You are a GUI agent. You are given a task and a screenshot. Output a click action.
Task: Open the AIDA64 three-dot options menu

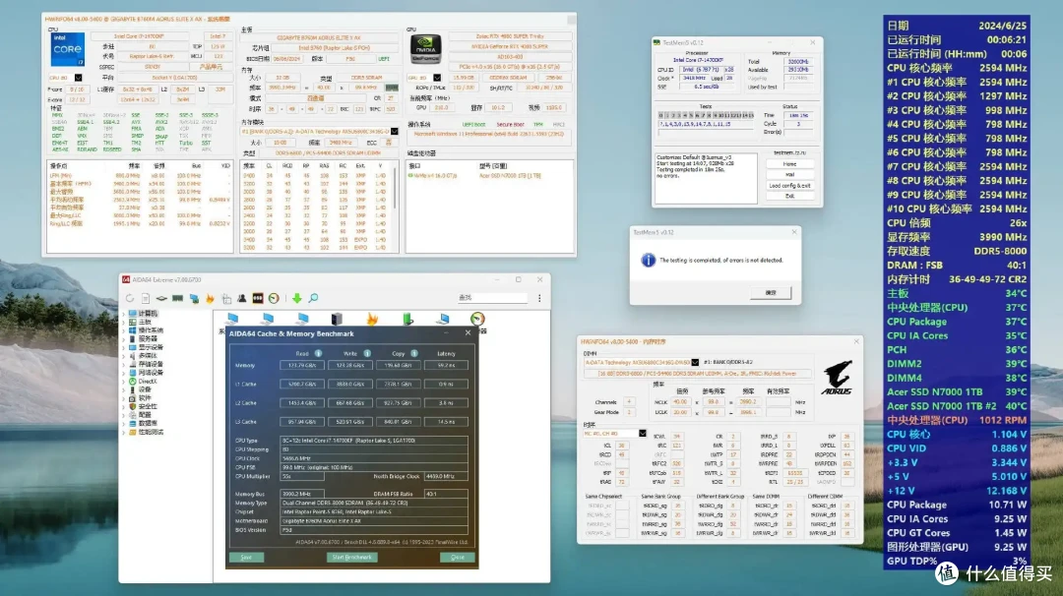(539, 298)
